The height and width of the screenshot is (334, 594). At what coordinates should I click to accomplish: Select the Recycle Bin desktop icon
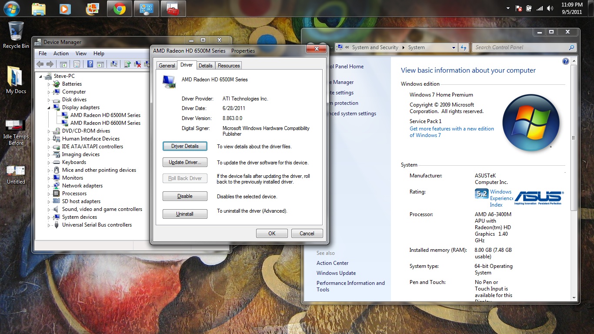click(x=16, y=35)
